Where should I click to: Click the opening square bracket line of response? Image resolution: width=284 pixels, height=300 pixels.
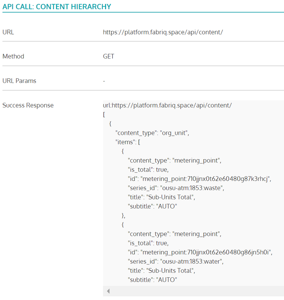[104, 115]
